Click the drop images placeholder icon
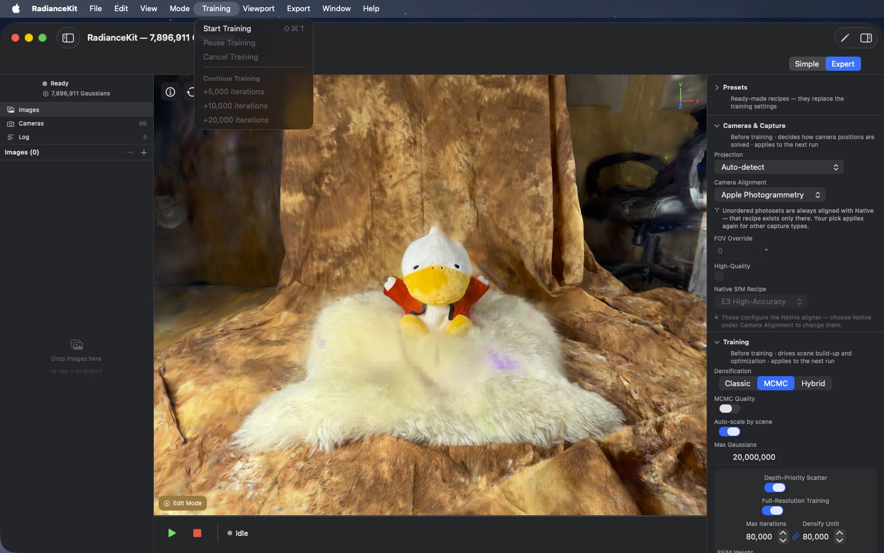884x553 pixels. click(x=77, y=344)
